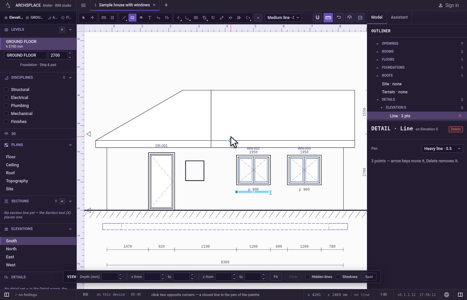467x300 pixels.
Task: Add a new level with plus button
Action: [62, 30]
